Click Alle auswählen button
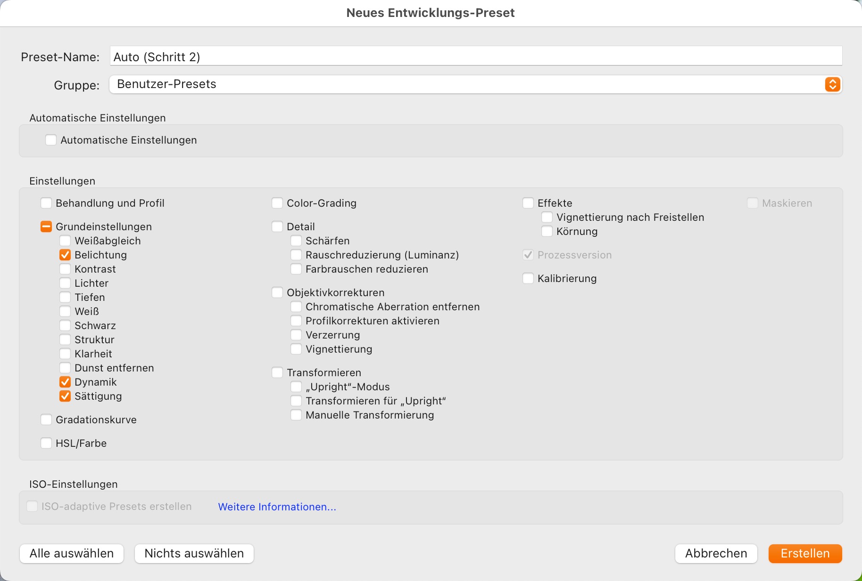862x581 pixels. 72,554
